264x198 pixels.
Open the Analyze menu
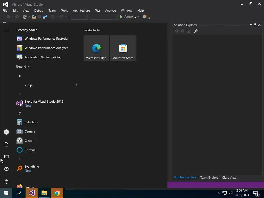[x=110, y=10]
